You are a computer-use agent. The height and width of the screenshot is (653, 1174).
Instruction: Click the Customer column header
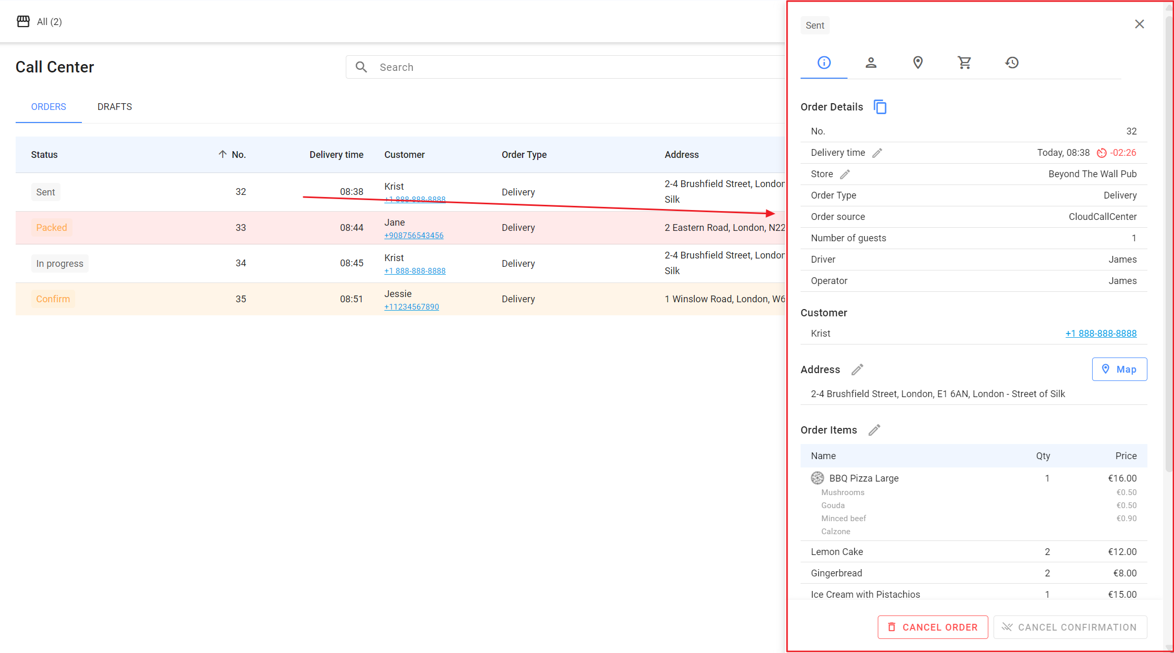tap(405, 155)
